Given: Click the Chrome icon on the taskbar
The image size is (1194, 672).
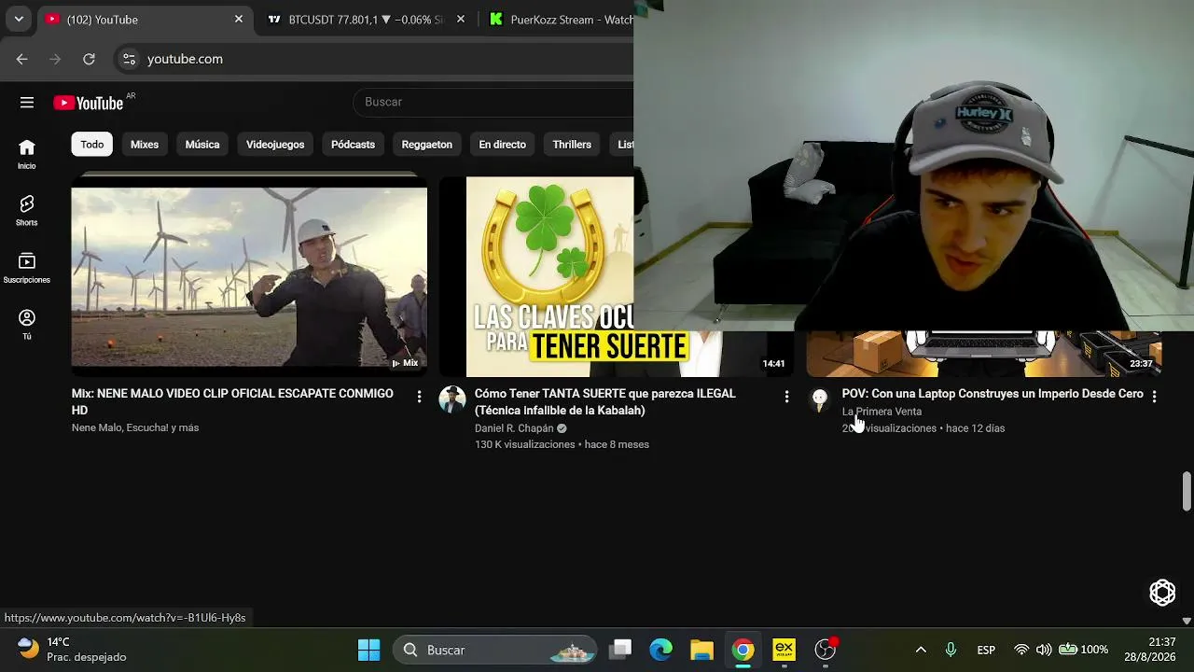Looking at the screenshot, I should (743, 650).
